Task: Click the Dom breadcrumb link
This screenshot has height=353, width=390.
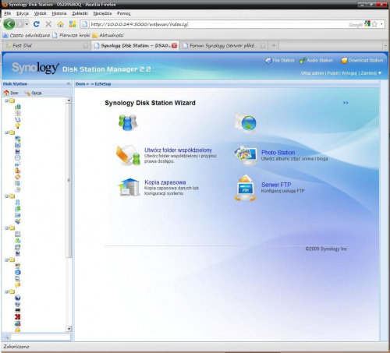Action: click(x=80, y=84)
